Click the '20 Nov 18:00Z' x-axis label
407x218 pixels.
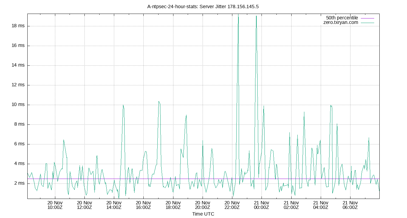[x=173, y=205]
